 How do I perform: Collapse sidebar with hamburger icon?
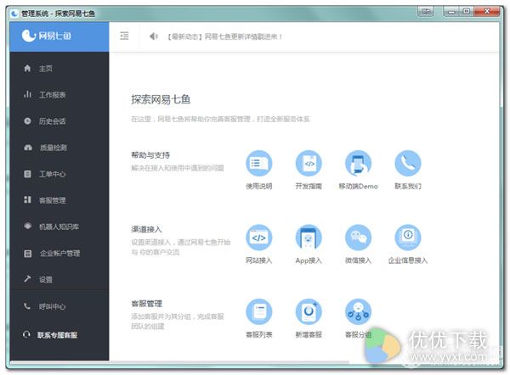click(x=124, y=36)
